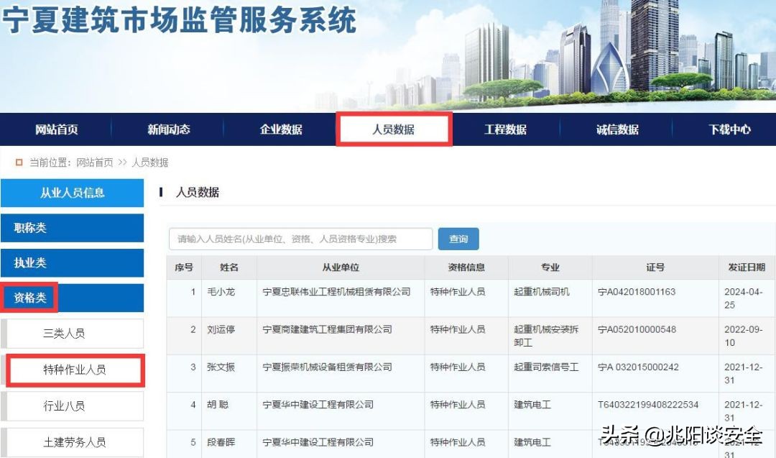Switch to the 企业数据 tab
This screenshot has height=458, width=776.
point(282,129)
